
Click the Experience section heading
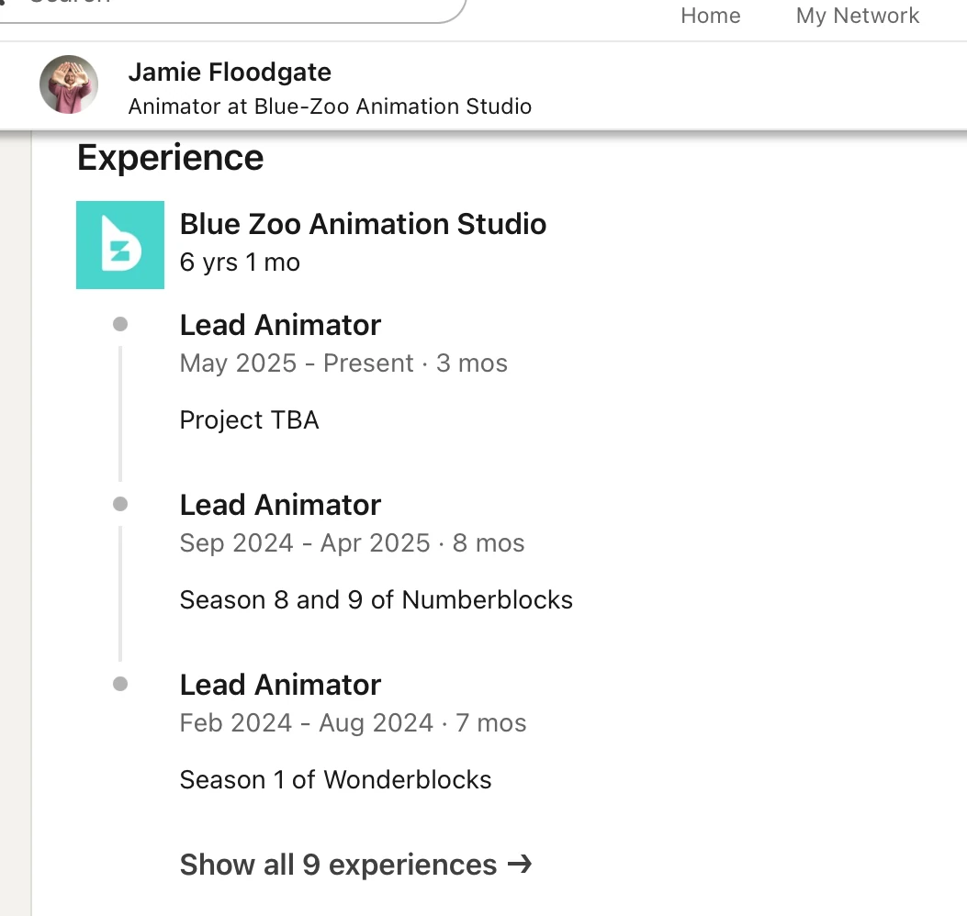pyautogui.click(x=170, y=158)
